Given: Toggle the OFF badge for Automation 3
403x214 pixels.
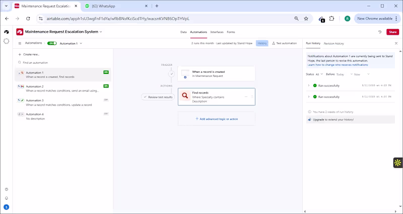Looking at the screenshot, I should click(x=106, y=100).
